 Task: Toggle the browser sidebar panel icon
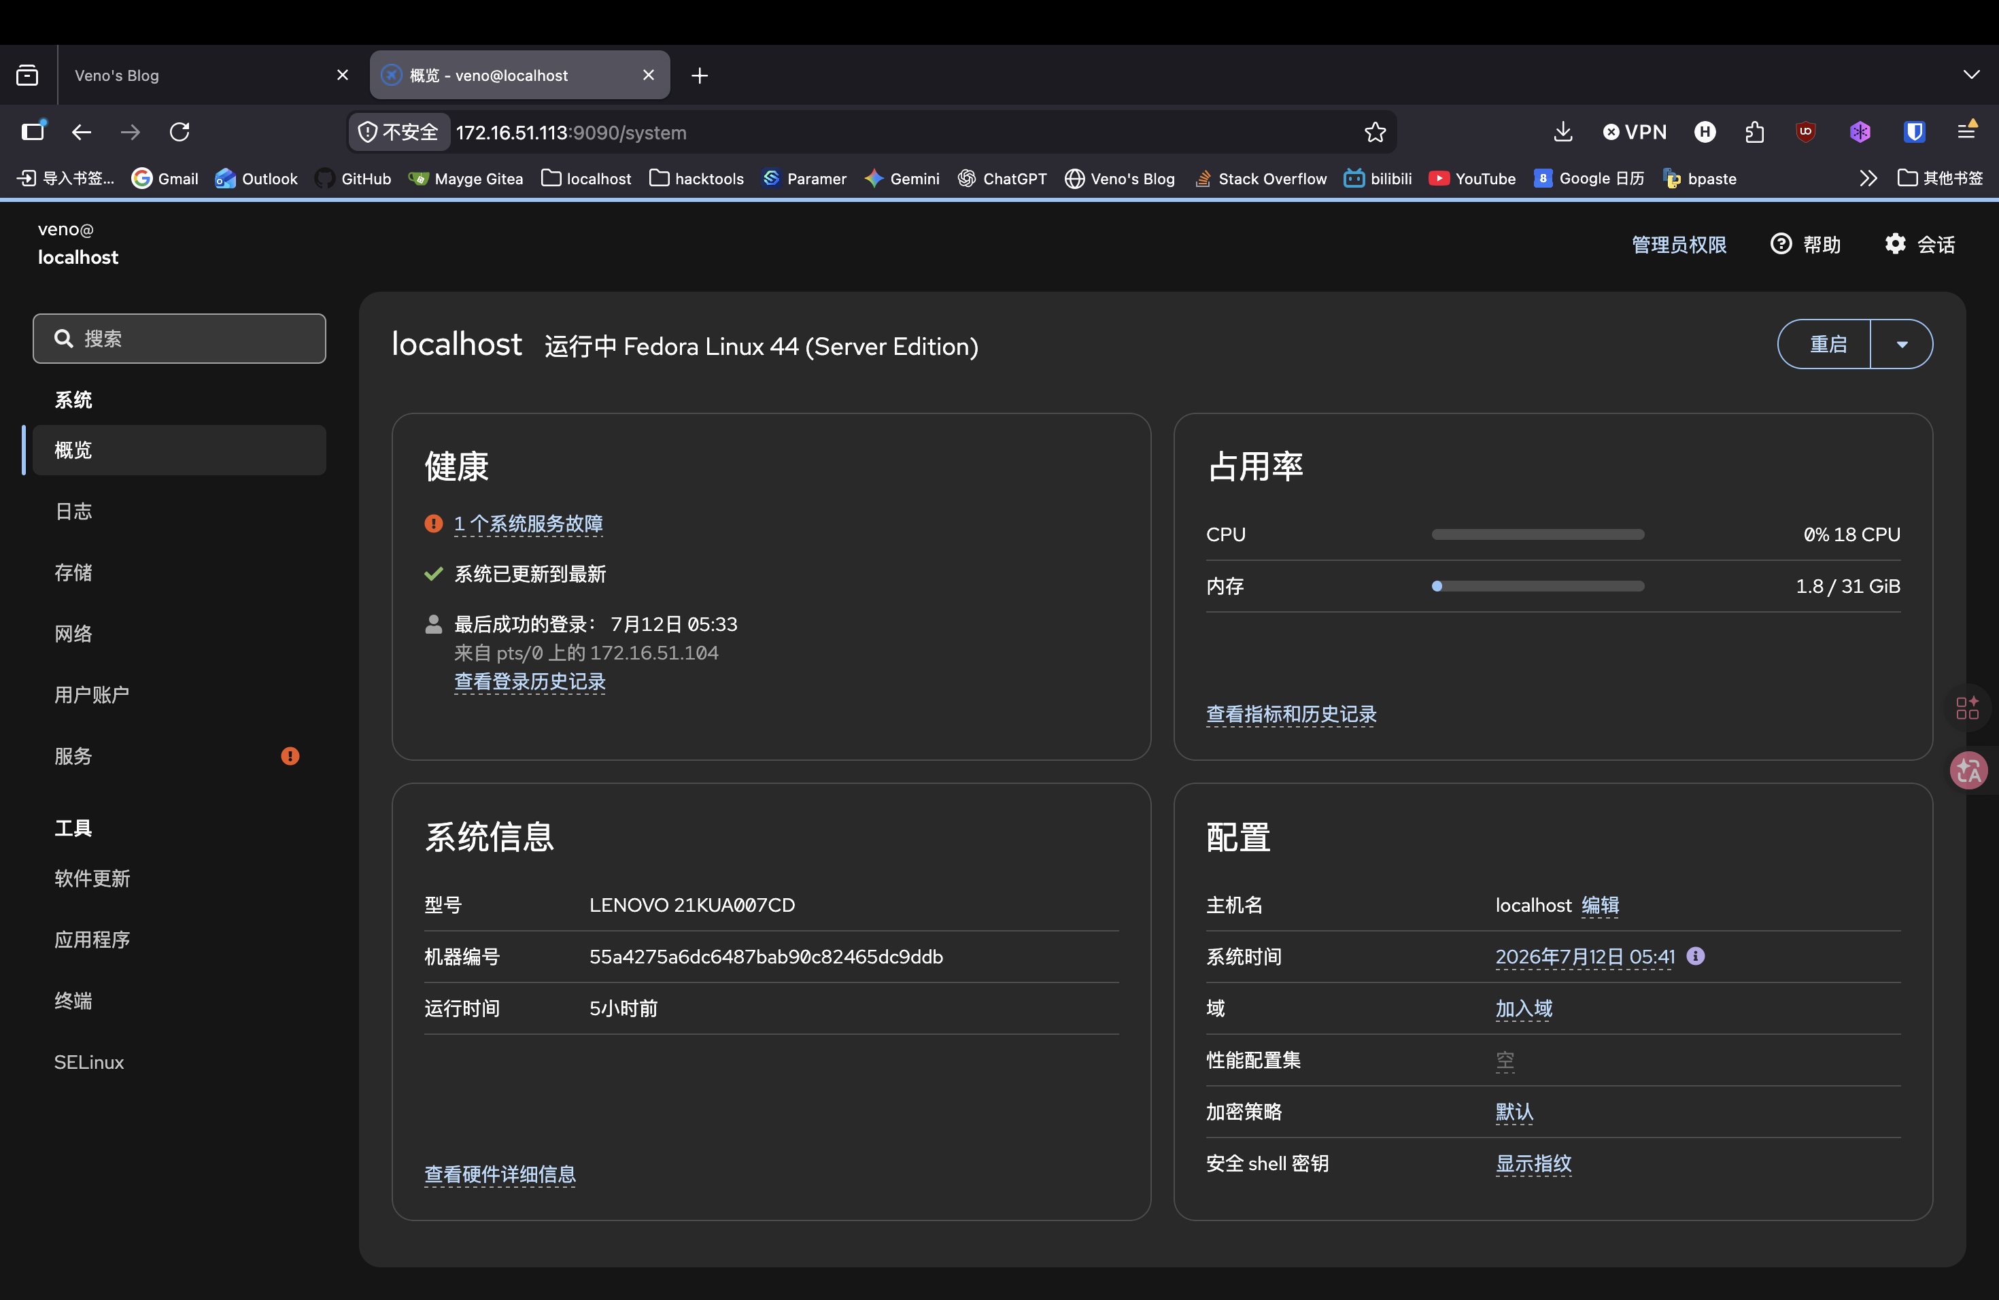tap(33, 131)
